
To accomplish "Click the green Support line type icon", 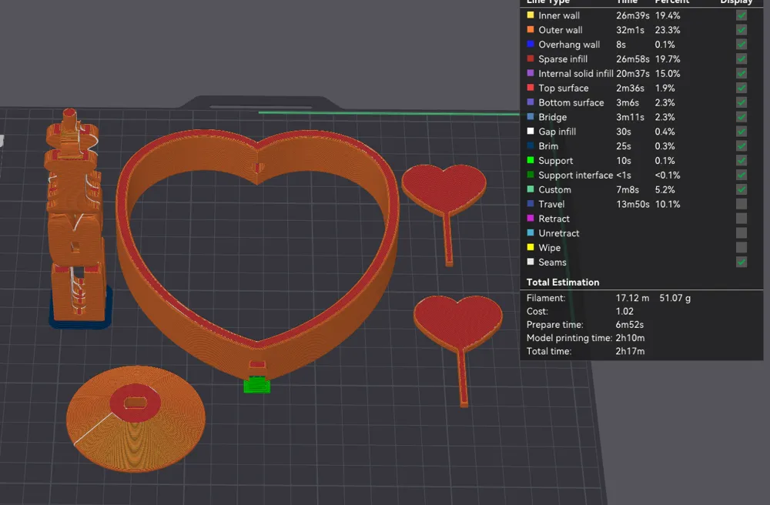I will (531, 161).
